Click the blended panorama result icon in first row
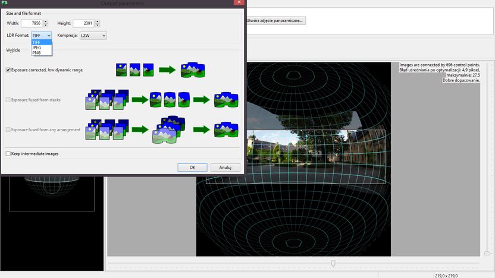The image size is (495, 278). click(x=193, y=69)
